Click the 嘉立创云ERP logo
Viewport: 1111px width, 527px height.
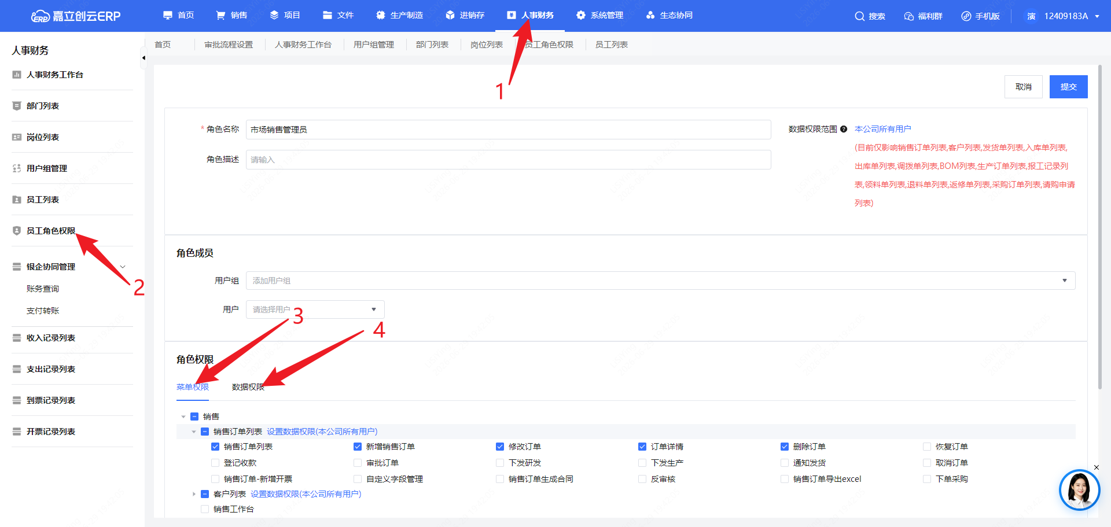tap(76, 16)
